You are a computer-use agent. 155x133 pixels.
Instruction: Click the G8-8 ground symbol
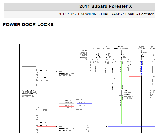click(x=57, y=71)
